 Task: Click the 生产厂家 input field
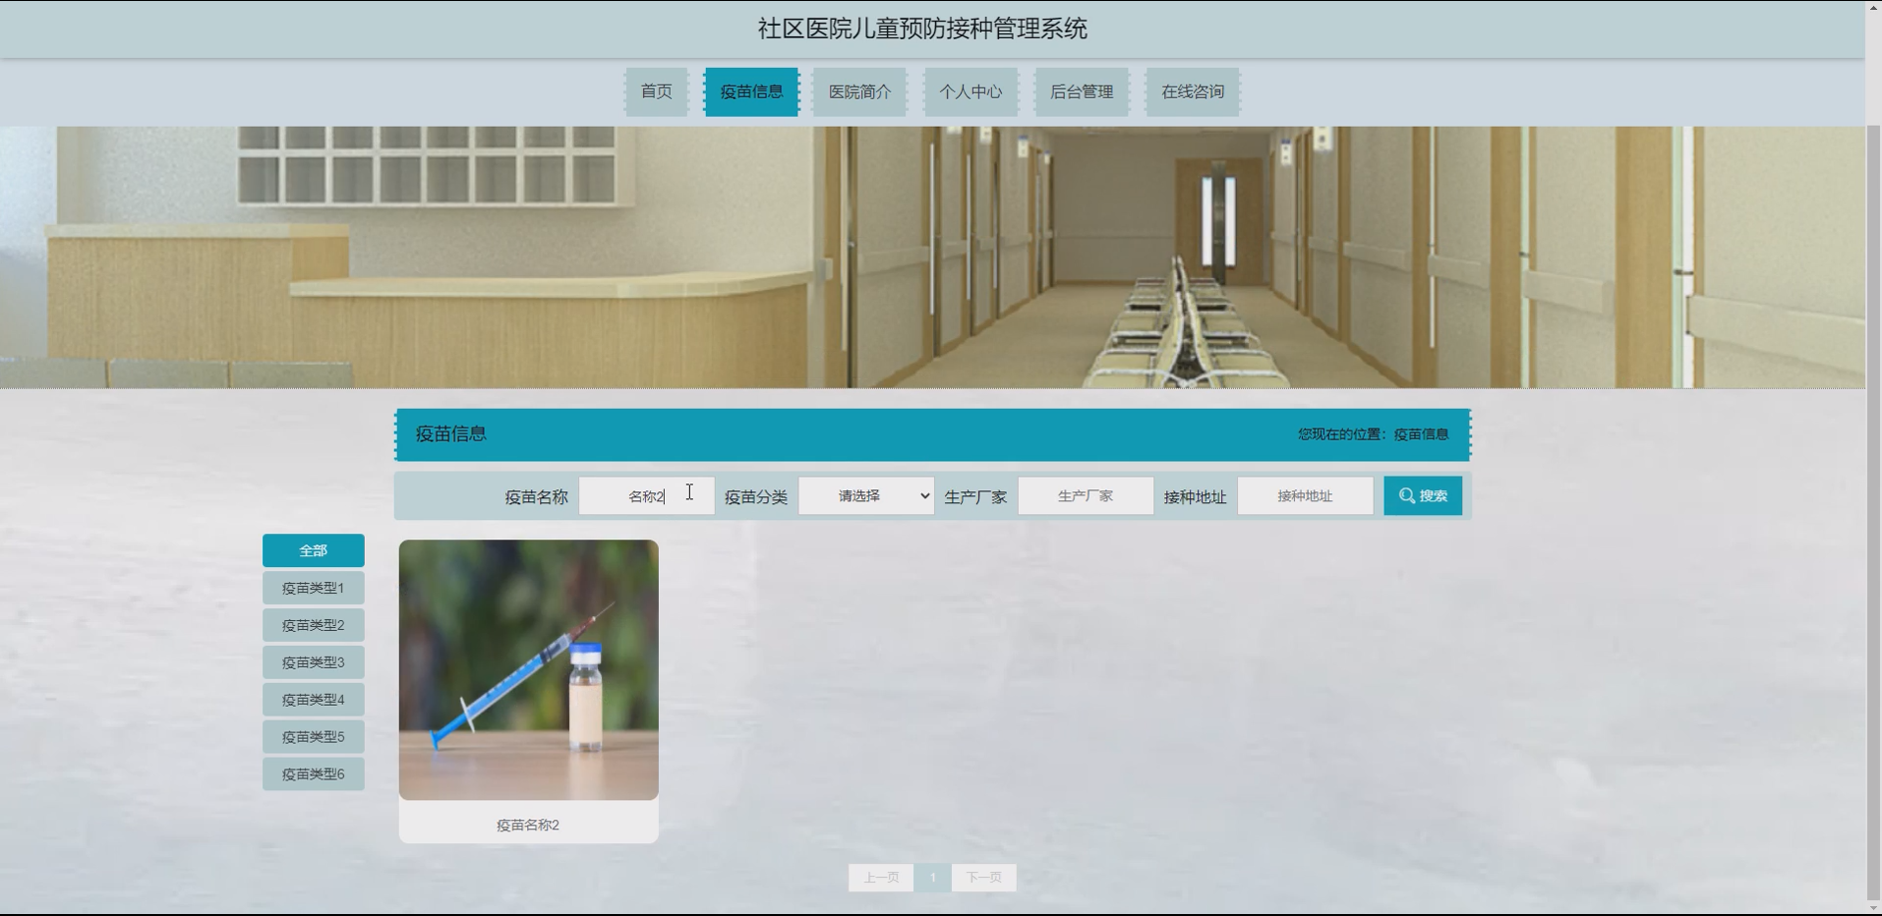tap(1086, 496)
